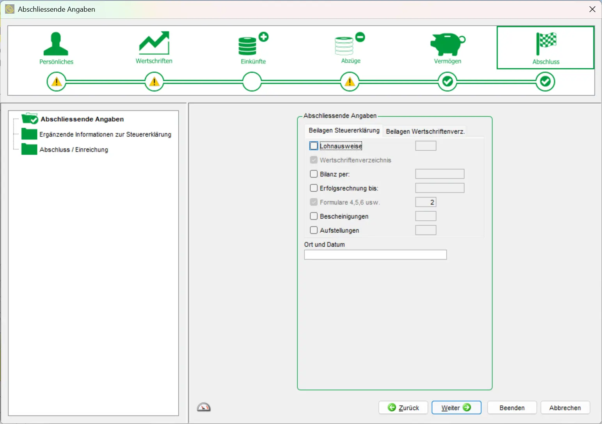Click inside the Ort und Datum field

[x=375, y=255]
